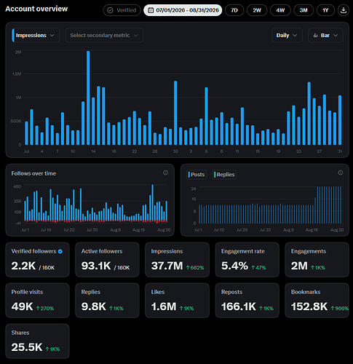Click the Follows over time title
Image resolution: width=353 pixels, height=364 pixels.
pyautogui.click(x=33, y=173)
